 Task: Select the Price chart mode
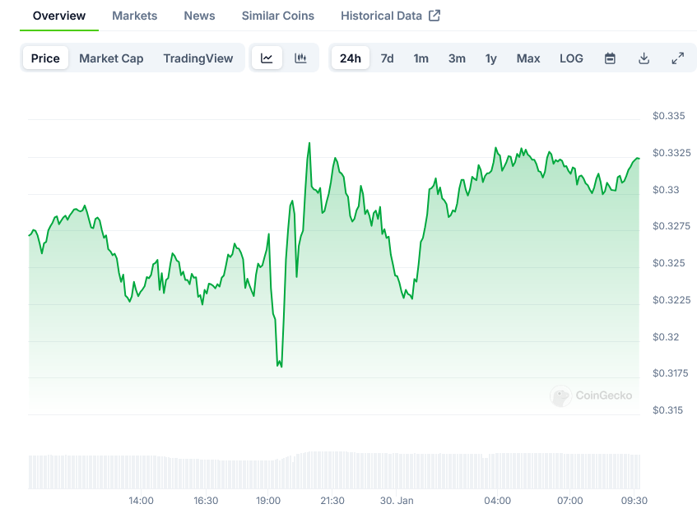45,58
